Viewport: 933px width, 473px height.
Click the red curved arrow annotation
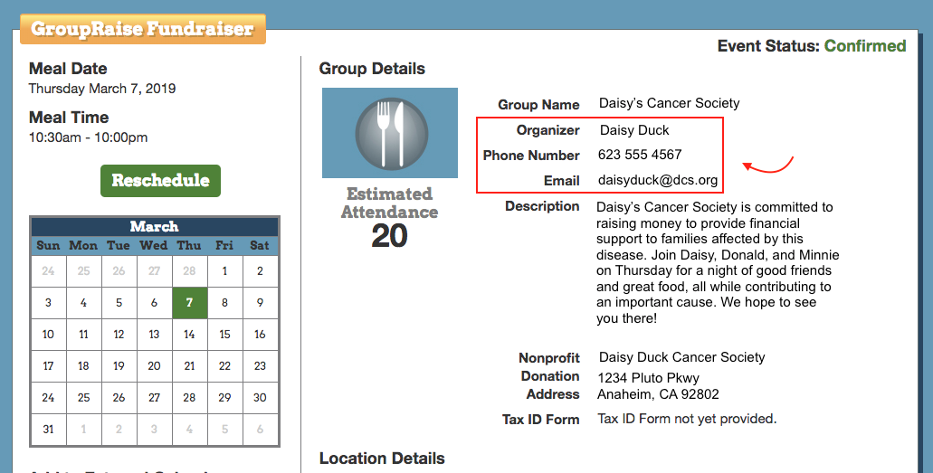pyautogui.click(x=767, y=165)
